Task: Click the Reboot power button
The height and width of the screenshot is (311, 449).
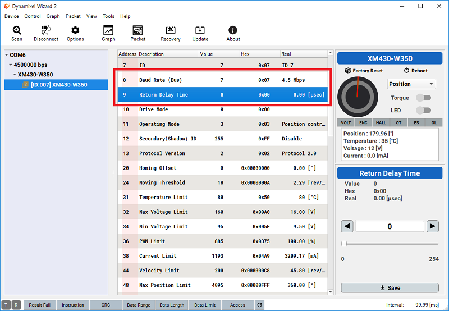Action: (x=415, y=71)
